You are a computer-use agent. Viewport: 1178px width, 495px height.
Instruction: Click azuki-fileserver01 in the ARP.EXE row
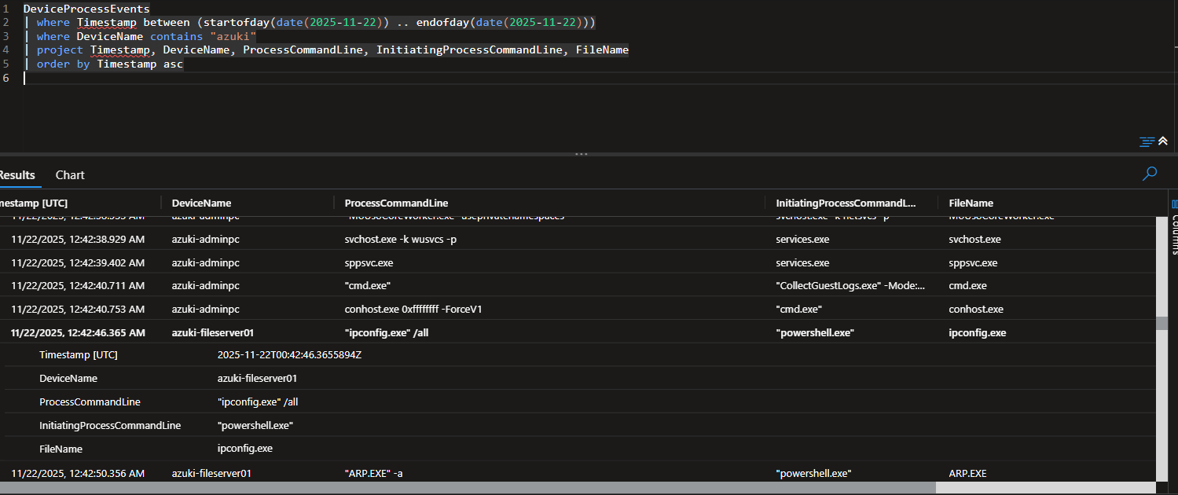pos(211,473)
